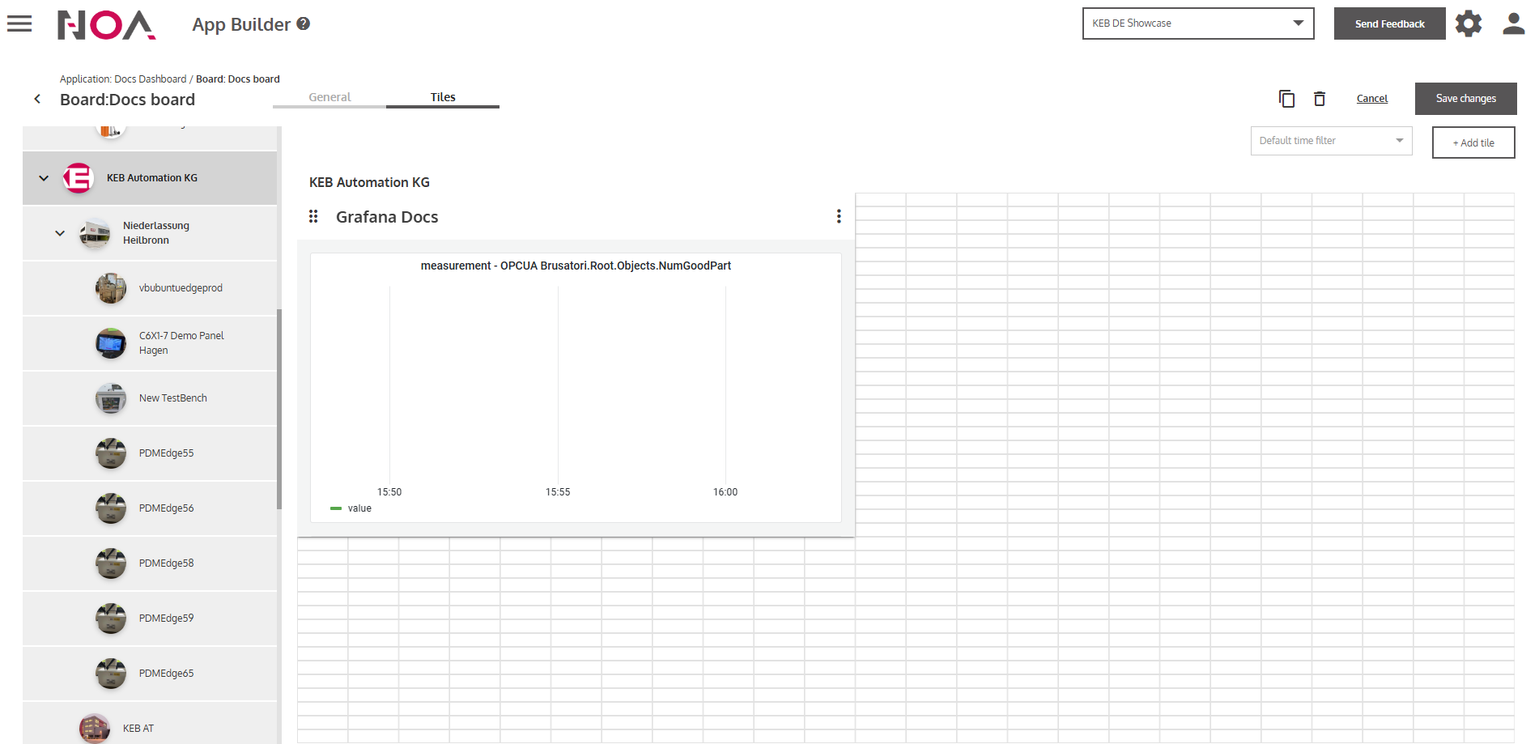Open the user account profile icon
Image resolution: width=1539 pixels, height=744 pixels.
(1513, 23)
